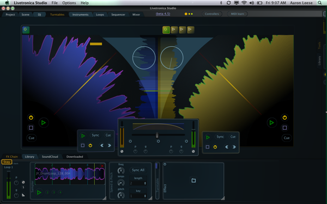Switch to the Mixer tab
The image size is (327, 204).
136,14
